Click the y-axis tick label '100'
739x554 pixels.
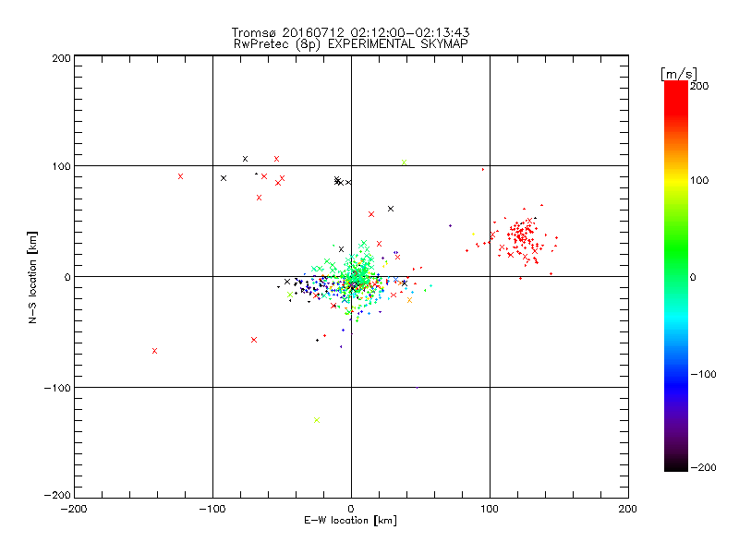point(62,166)
